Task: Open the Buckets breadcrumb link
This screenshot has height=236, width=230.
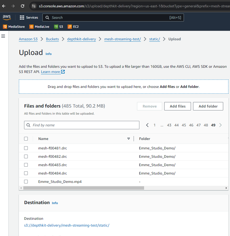Action: (52, 39)
